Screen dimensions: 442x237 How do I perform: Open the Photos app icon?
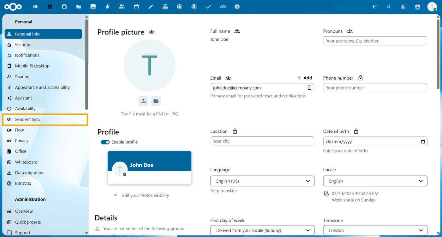click(93, 7)
